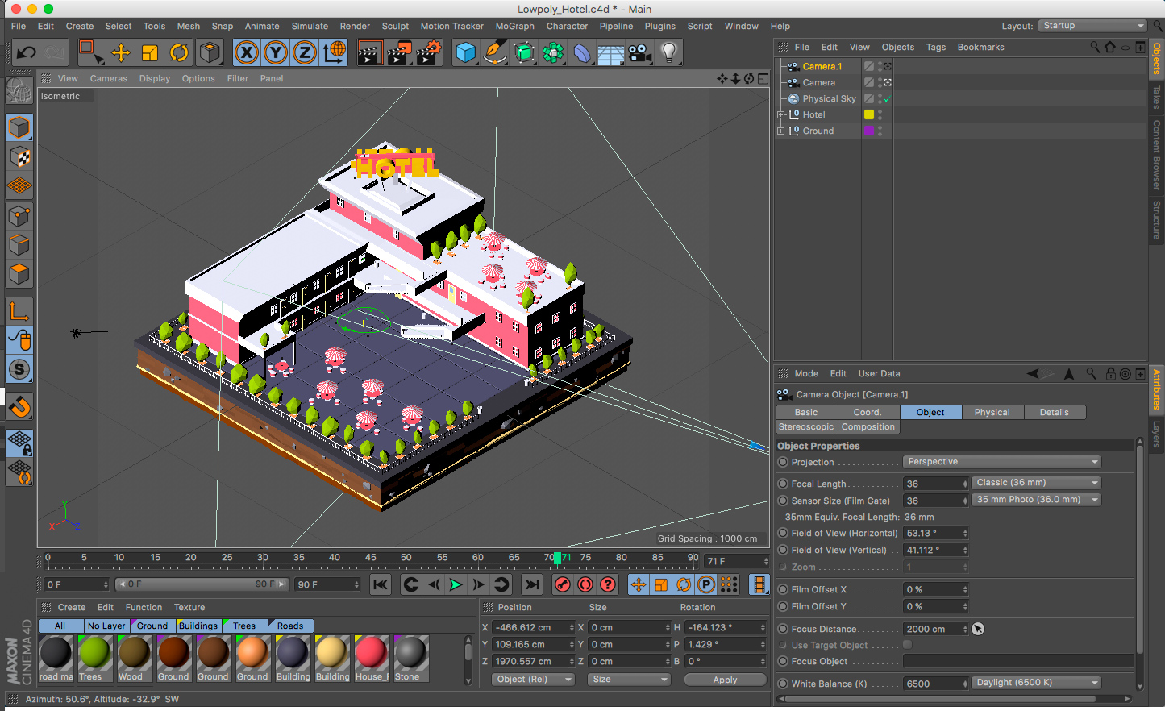The width and height of the screenshot is (1165, 711).
Task: Toggle Physical Sky green checkmark
Action: coord(887,99)
